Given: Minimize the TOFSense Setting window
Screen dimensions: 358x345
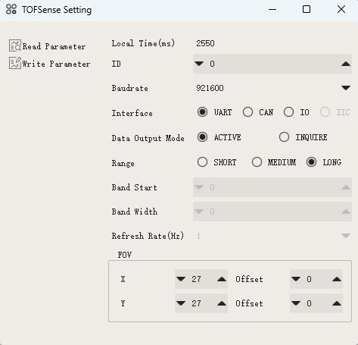Looking at the screenshot, I should pos(272,10).
